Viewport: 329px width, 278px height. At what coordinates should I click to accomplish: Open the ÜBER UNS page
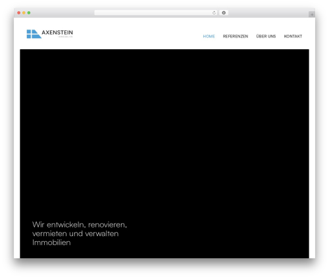(x=266, y=36)
